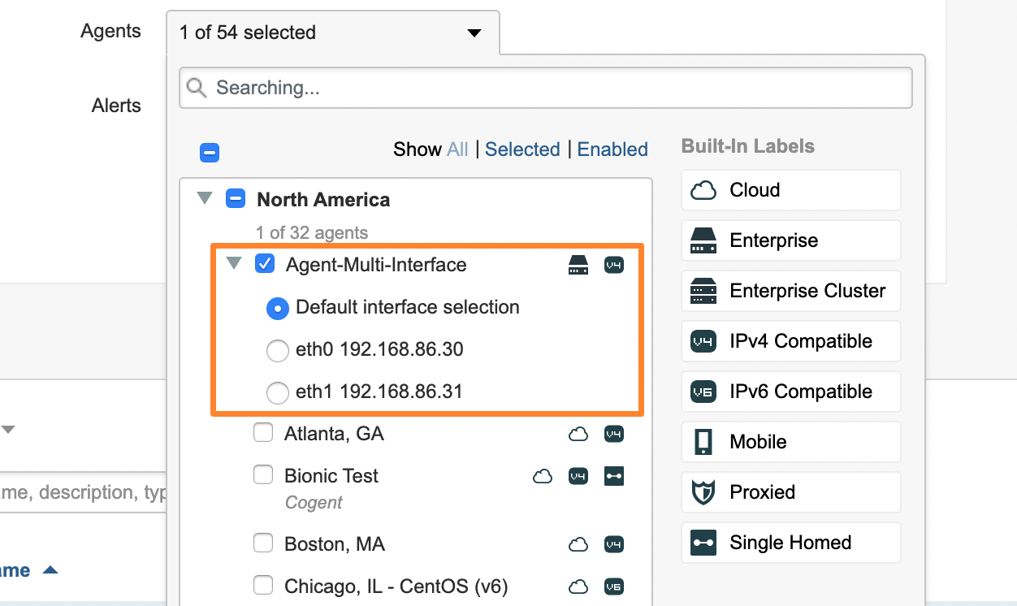This screenshot has height=606, width=1017.
Task: Enable the Boston, MA agent checkbox
Action: point(263,543)
